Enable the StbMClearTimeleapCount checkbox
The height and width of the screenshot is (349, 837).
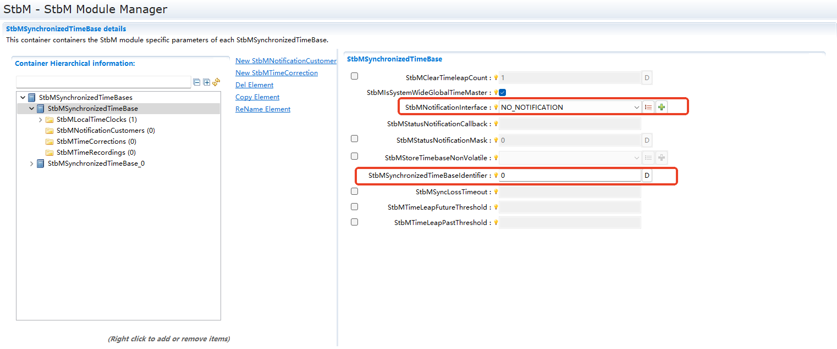(x=354, y=76)
